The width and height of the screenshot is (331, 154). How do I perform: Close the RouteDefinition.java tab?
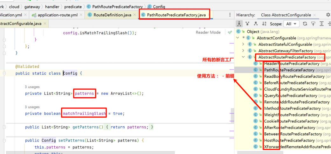pos(135,15)
